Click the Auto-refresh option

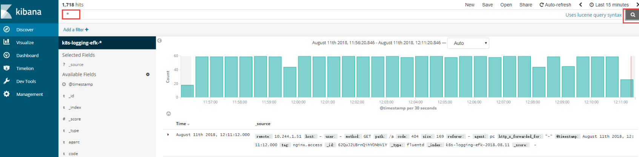click(x=555, y=5)
